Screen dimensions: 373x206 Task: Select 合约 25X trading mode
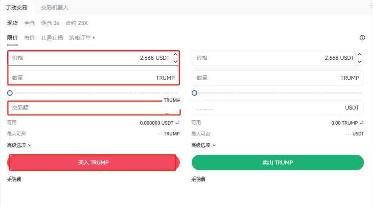77,23
